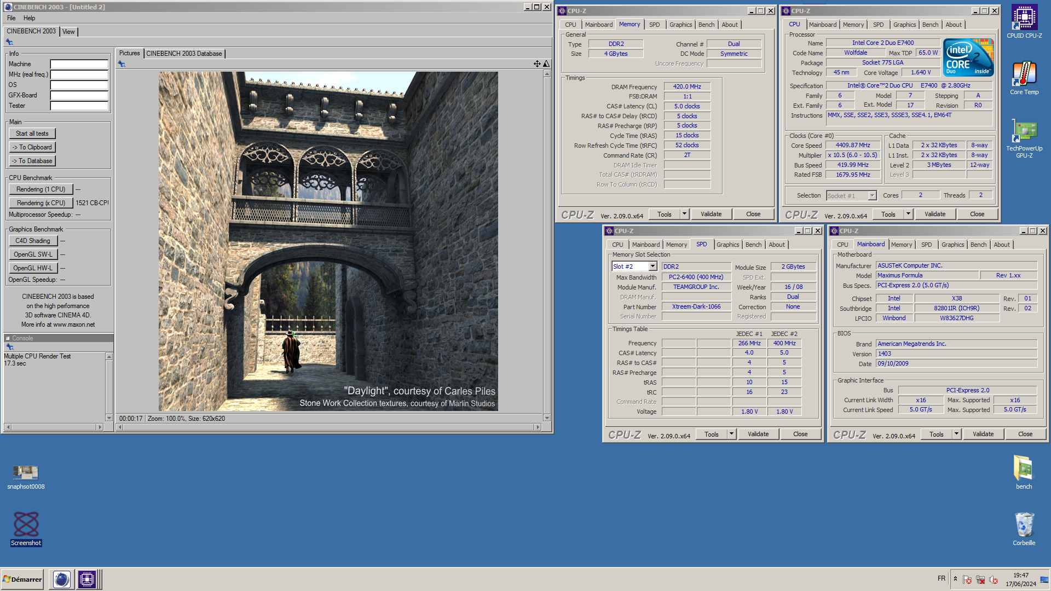The width and height of the screenshot is (1051, 591).
Task: Click C4D Shading button
Action: pos(33,241)
